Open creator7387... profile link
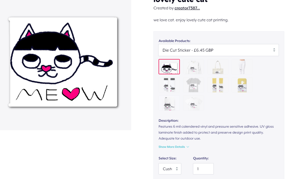Image resolution: width=292 pixels, height=179 pixels. coord(187,8)
